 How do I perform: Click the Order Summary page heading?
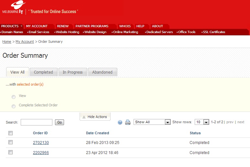point(25,55)
